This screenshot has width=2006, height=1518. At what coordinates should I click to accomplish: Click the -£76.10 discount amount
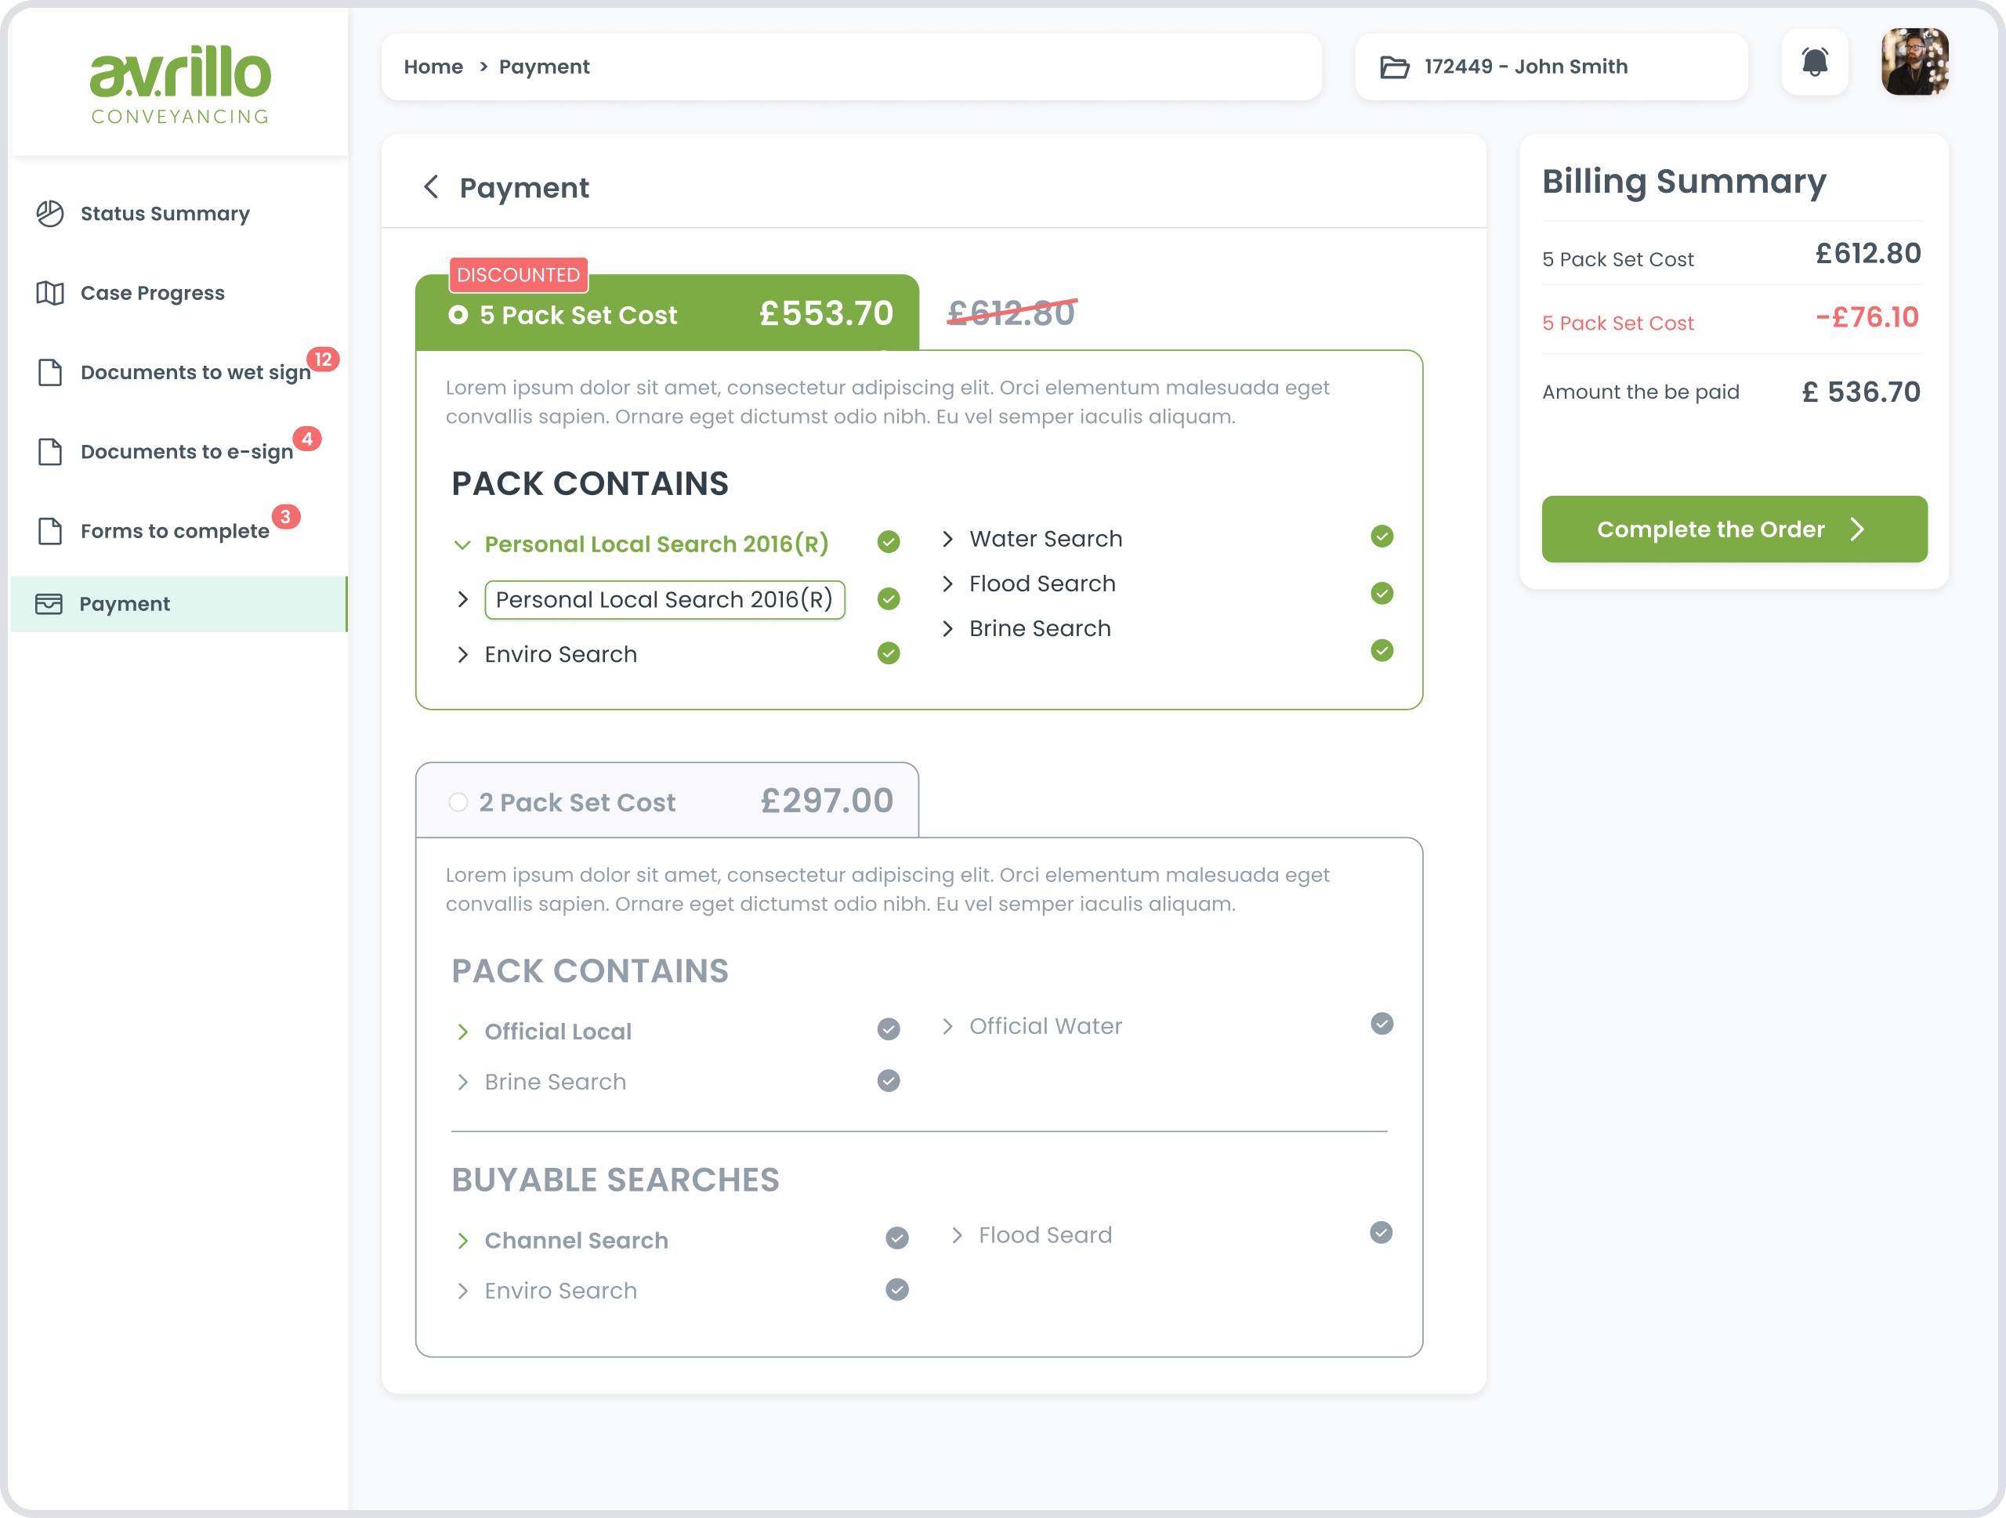(x=1867, y=317)
